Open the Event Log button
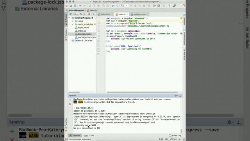This screenshot has height=141, width=250. tap(175, 136)
